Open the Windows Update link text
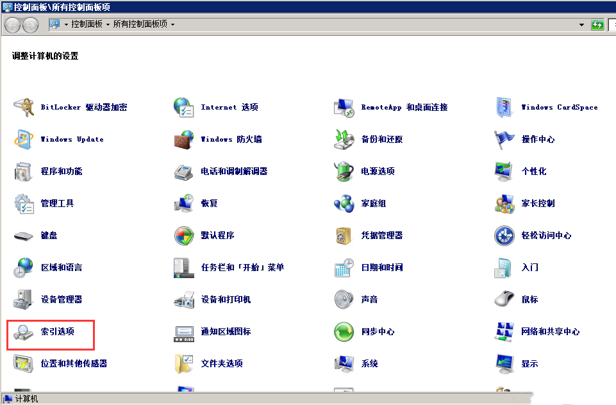The width and height of the screenshot is (616, 405). pyautogui.click(x=72, y=140)
